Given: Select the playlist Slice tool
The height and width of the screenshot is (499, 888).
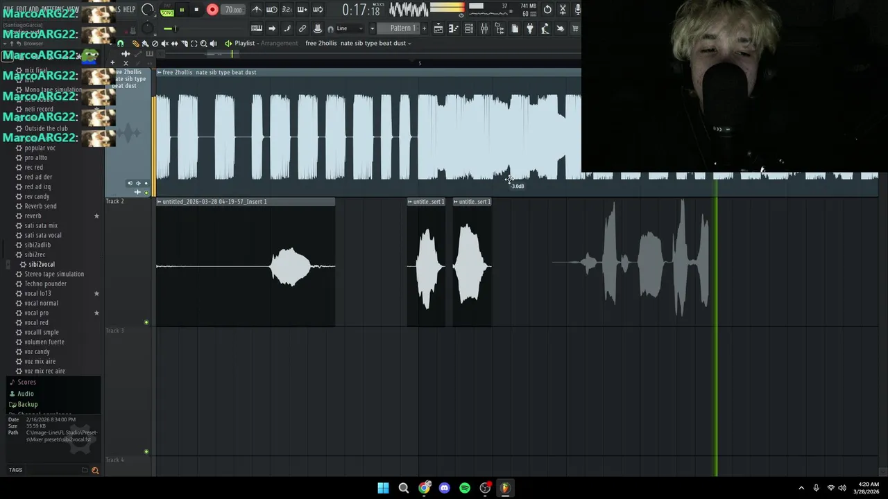Looking at the screenshot, I should click(185, 43).
